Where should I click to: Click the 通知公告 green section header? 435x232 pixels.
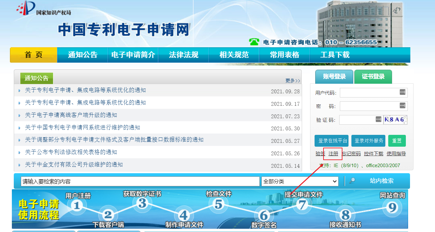pos(37,78)
